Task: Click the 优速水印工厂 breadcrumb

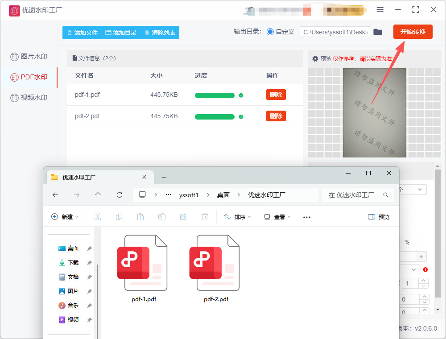Action: [267, 195]
